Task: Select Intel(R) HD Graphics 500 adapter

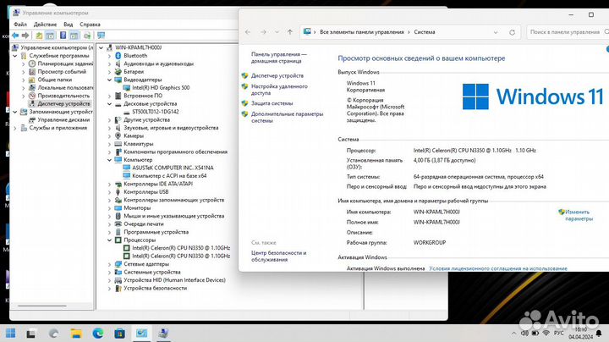Action: pos(161,88)
